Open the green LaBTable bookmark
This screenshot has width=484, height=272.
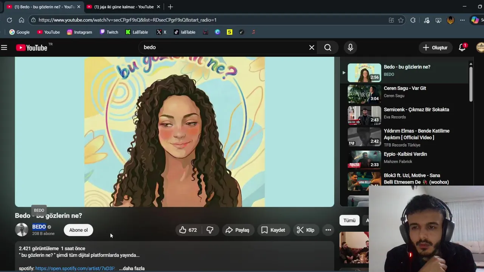point(137,32)
